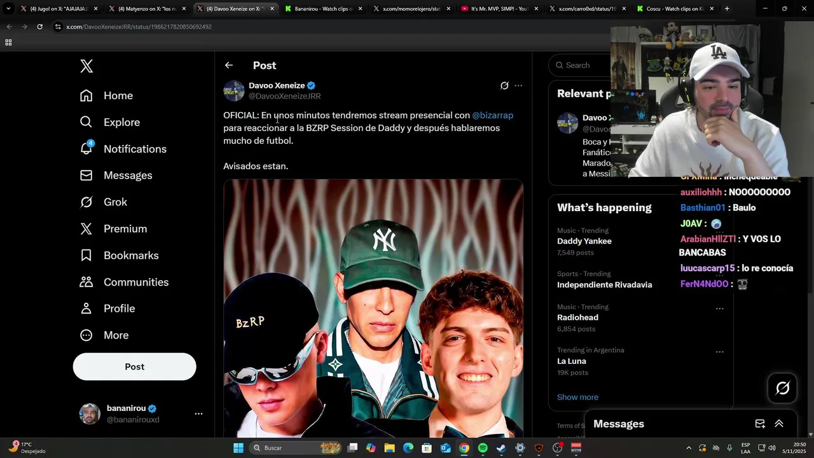Open Bookmarks in the sidebar
814x458 pixels.
point(119,256)
